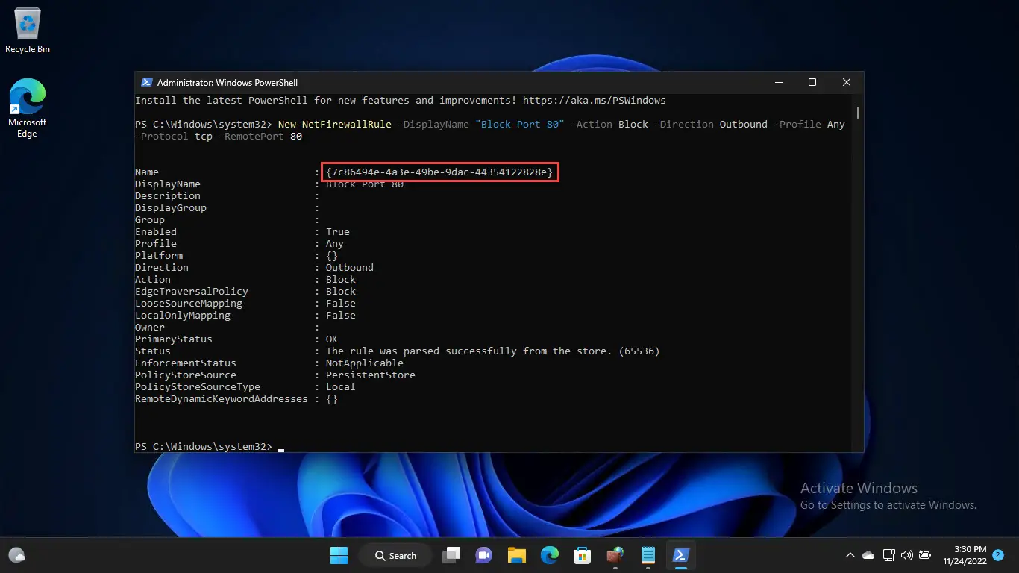Close the Administrator PowerShell window
Screen dimensions: 1019x573
click(x=847, y=83)
